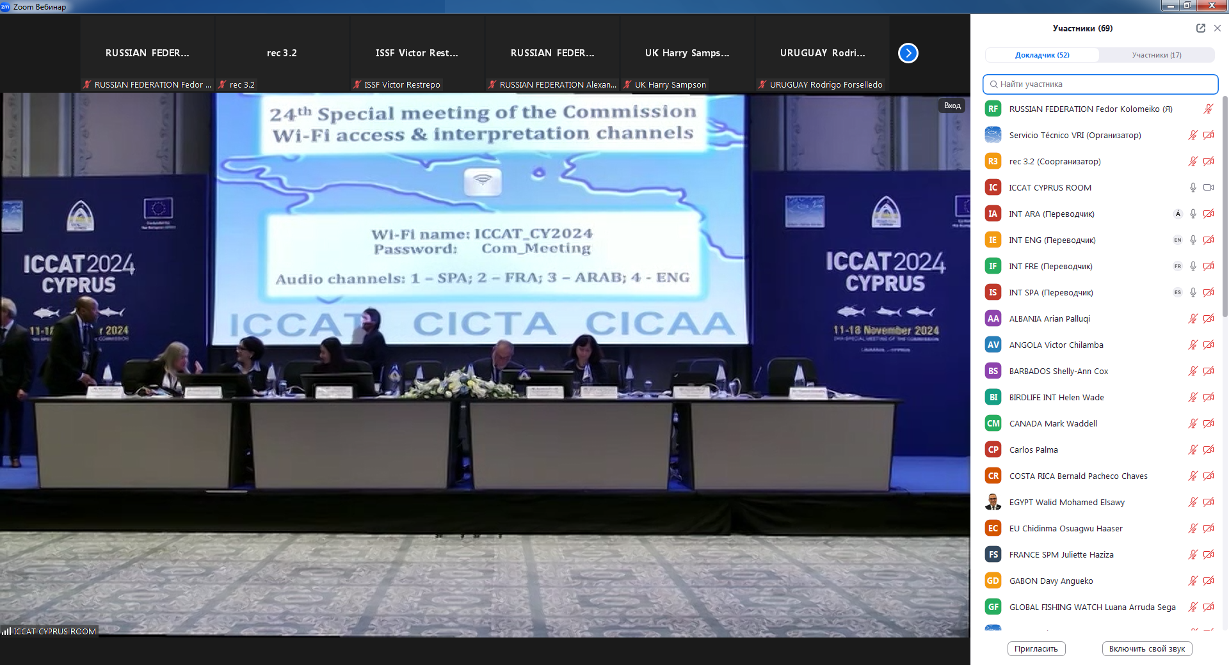The width and height of the screenshot is (1229, 665).
Task: Switch to Участники (17) tab
Action: [1156, 55]
